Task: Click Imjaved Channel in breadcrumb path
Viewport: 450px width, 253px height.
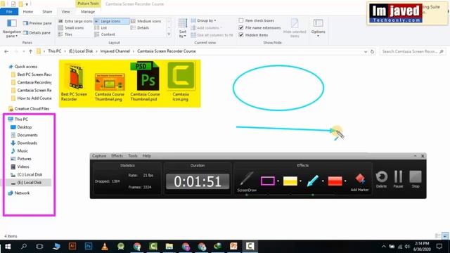Action: point(115,51)
